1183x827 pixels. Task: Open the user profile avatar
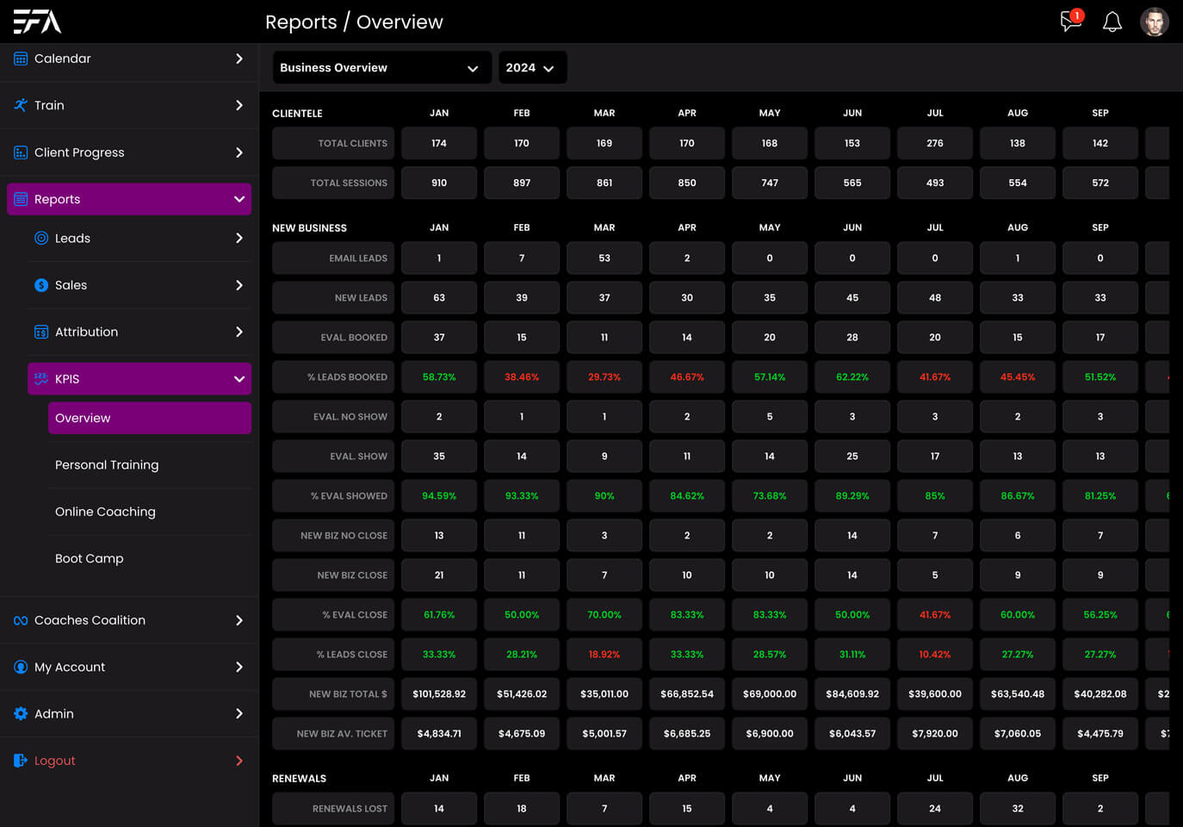click(1154, 22)
